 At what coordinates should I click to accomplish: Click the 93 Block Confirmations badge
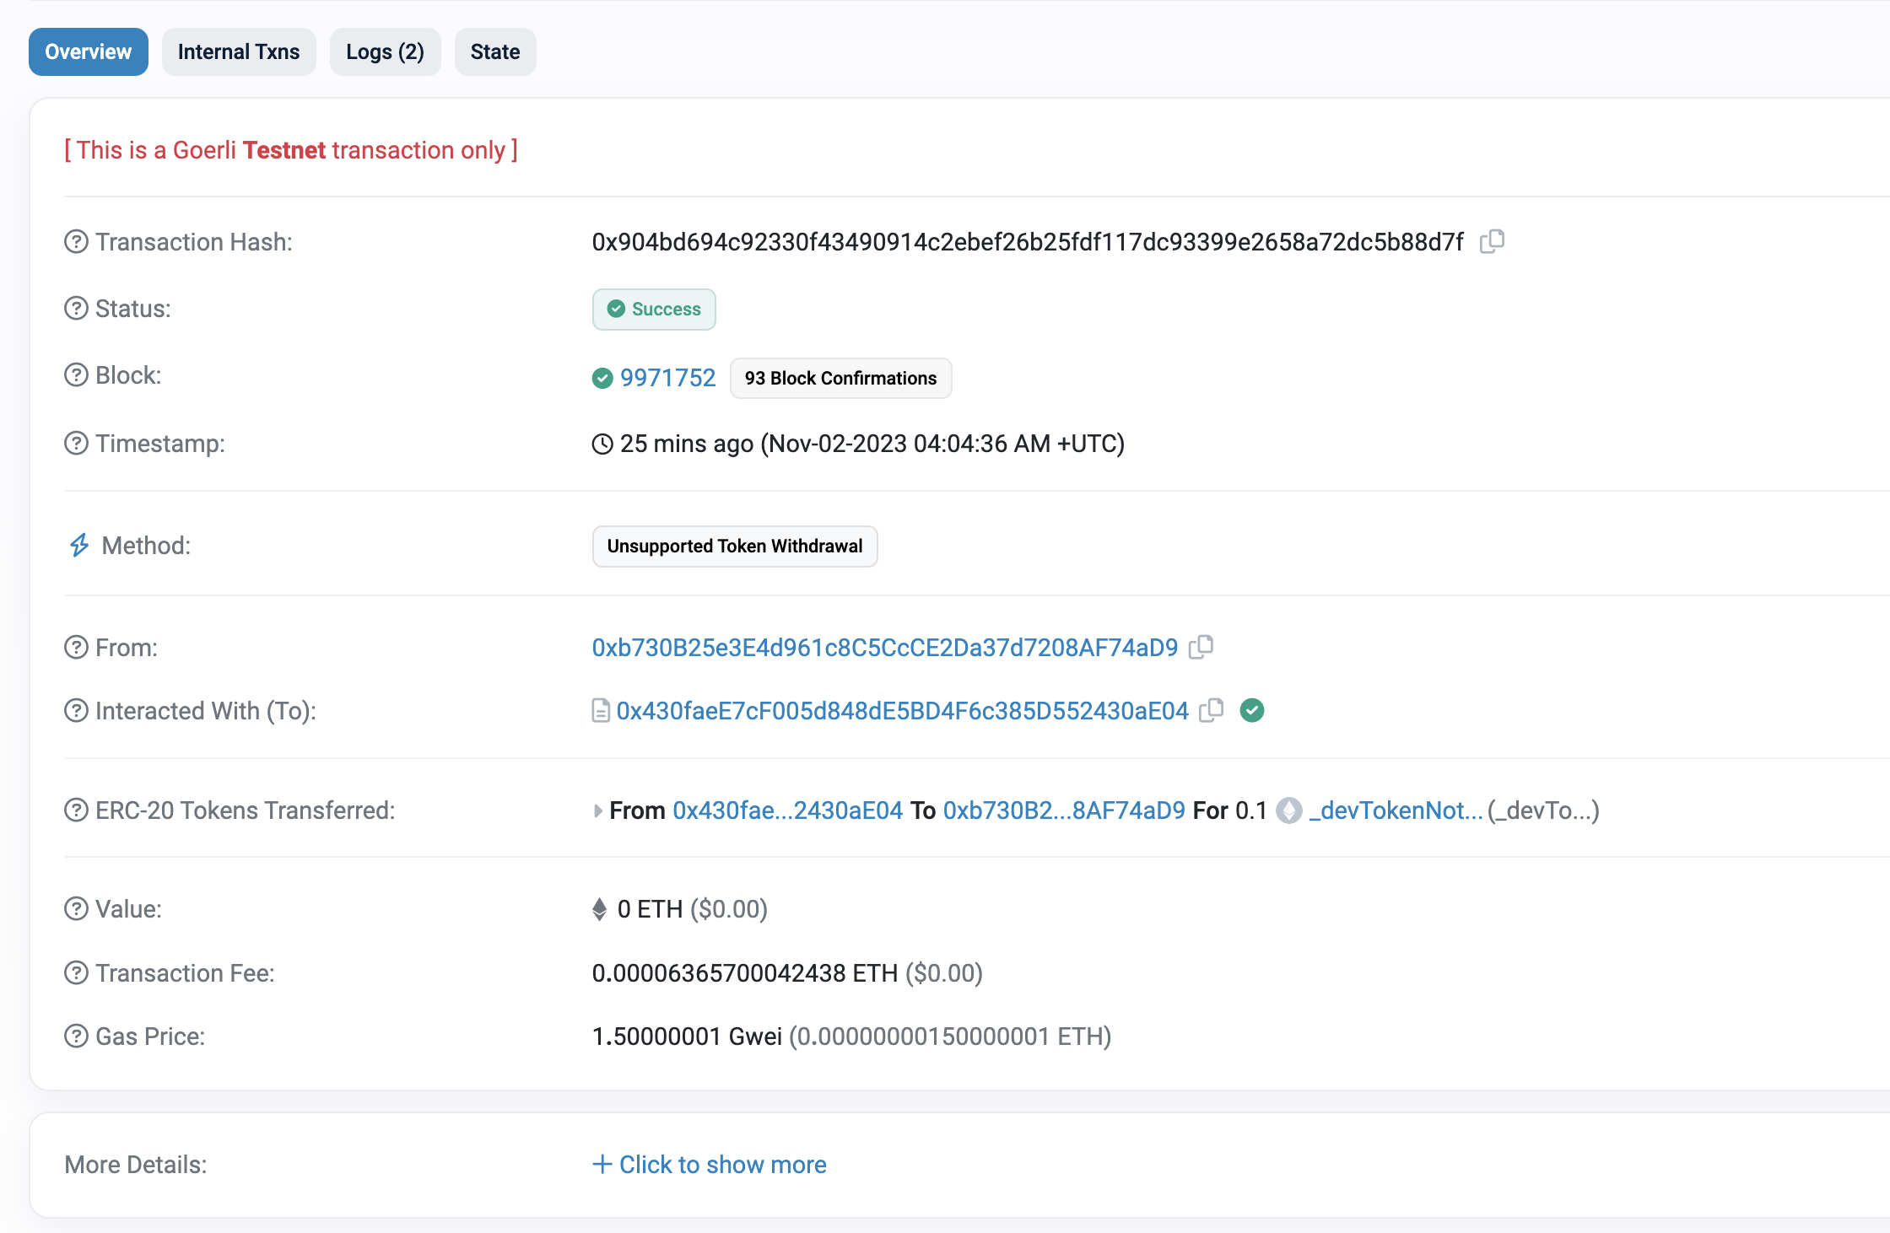(x=840, y=378)
